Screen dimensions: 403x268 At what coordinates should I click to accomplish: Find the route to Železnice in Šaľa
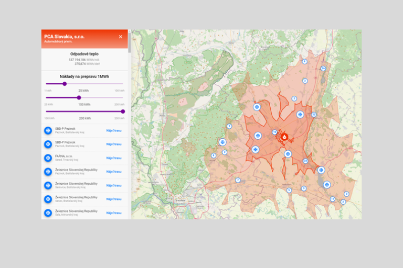[x=114, y=213]
